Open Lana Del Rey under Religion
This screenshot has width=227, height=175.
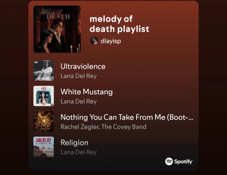click(78, 152)
